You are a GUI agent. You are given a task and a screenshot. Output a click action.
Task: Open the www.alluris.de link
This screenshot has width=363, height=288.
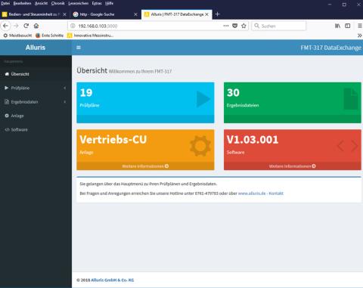[x=252, y=194]
